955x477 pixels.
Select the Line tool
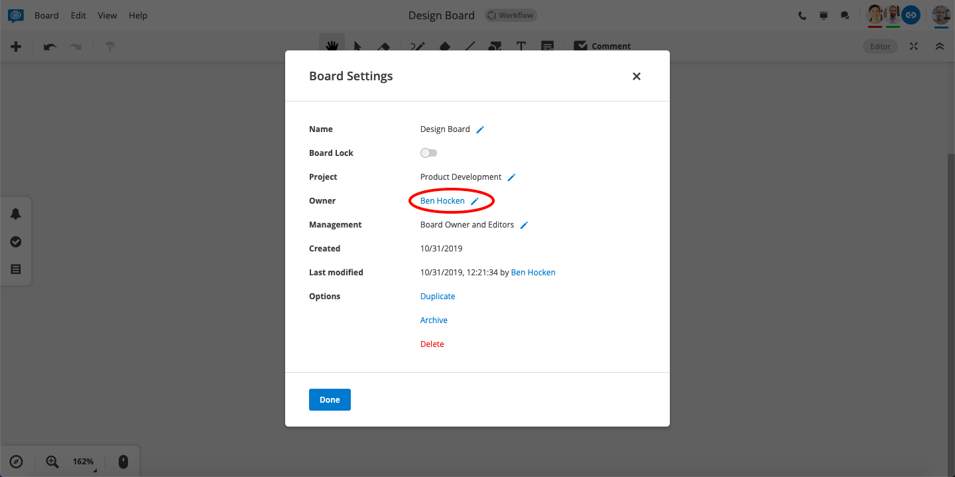coord(470,46)
